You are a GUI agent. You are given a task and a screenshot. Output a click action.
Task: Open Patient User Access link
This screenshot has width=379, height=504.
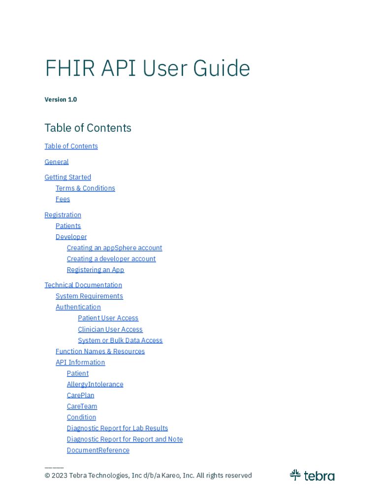coord(108,318)
